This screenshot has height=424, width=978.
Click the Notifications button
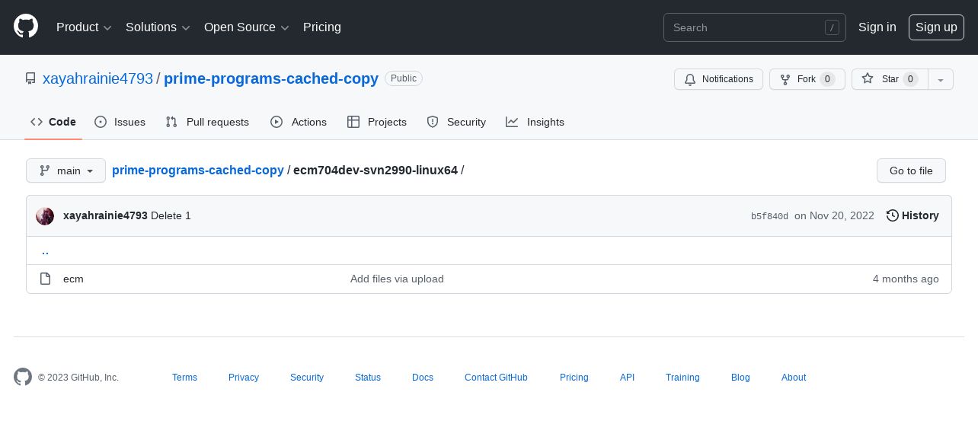pos(718,79)
